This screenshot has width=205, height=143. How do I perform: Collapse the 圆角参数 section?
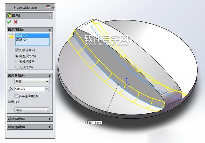pos(50,75)
